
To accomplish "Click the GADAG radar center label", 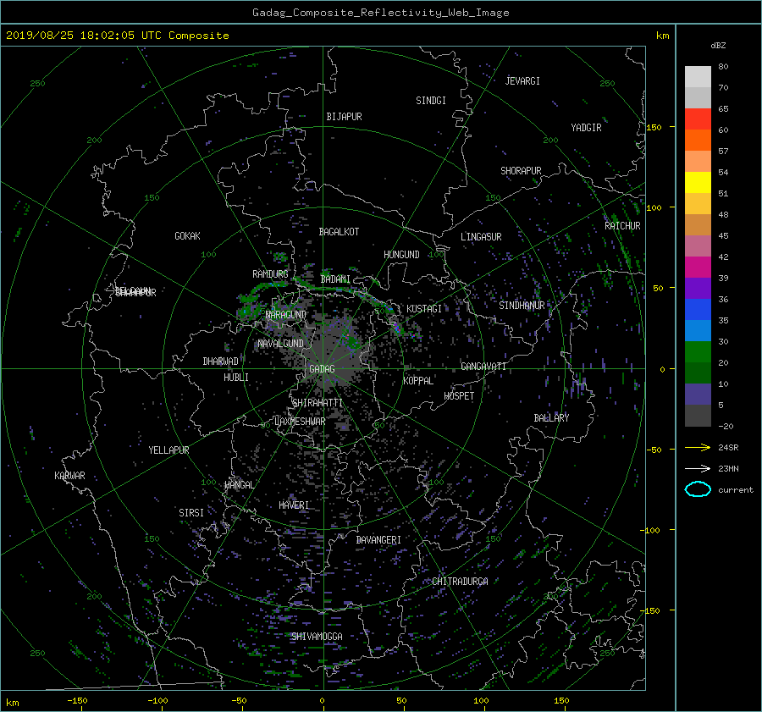I will click(322, 369).
